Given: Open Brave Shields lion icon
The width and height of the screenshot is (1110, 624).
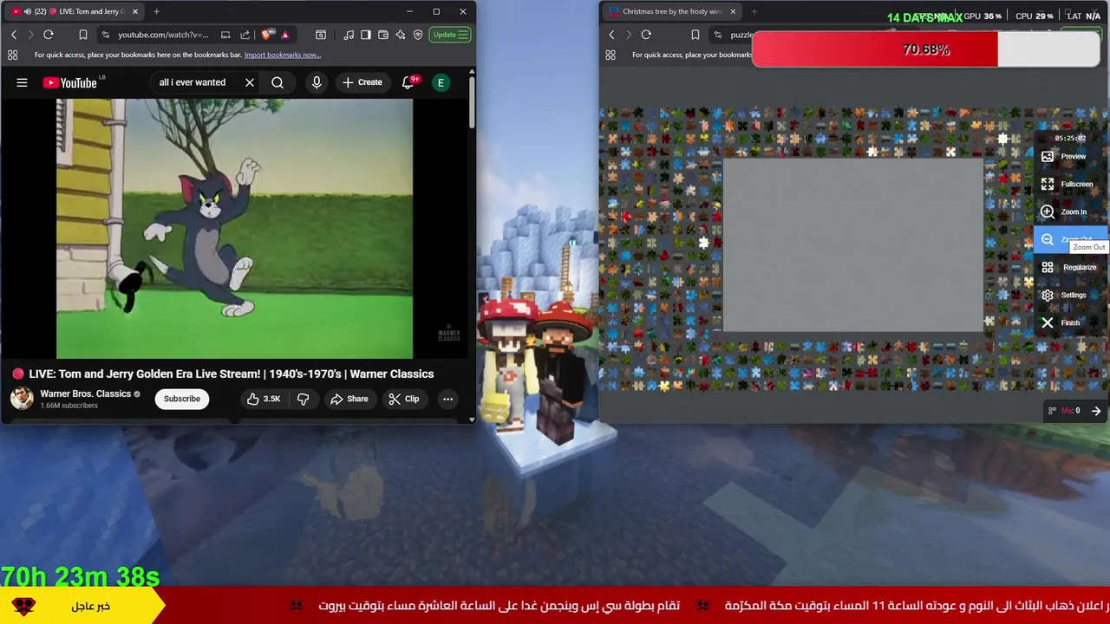Looking at the screenshot, I should 267,35.
